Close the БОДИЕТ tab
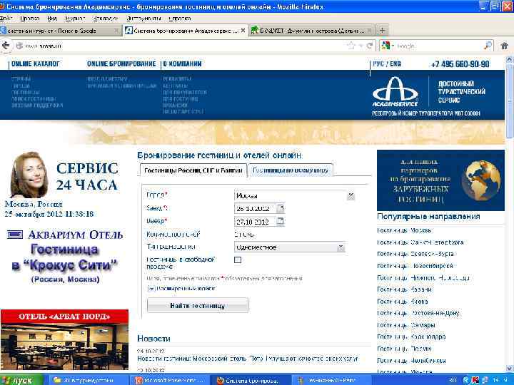This screenshot has height=385, width=514. click(370, 31)
